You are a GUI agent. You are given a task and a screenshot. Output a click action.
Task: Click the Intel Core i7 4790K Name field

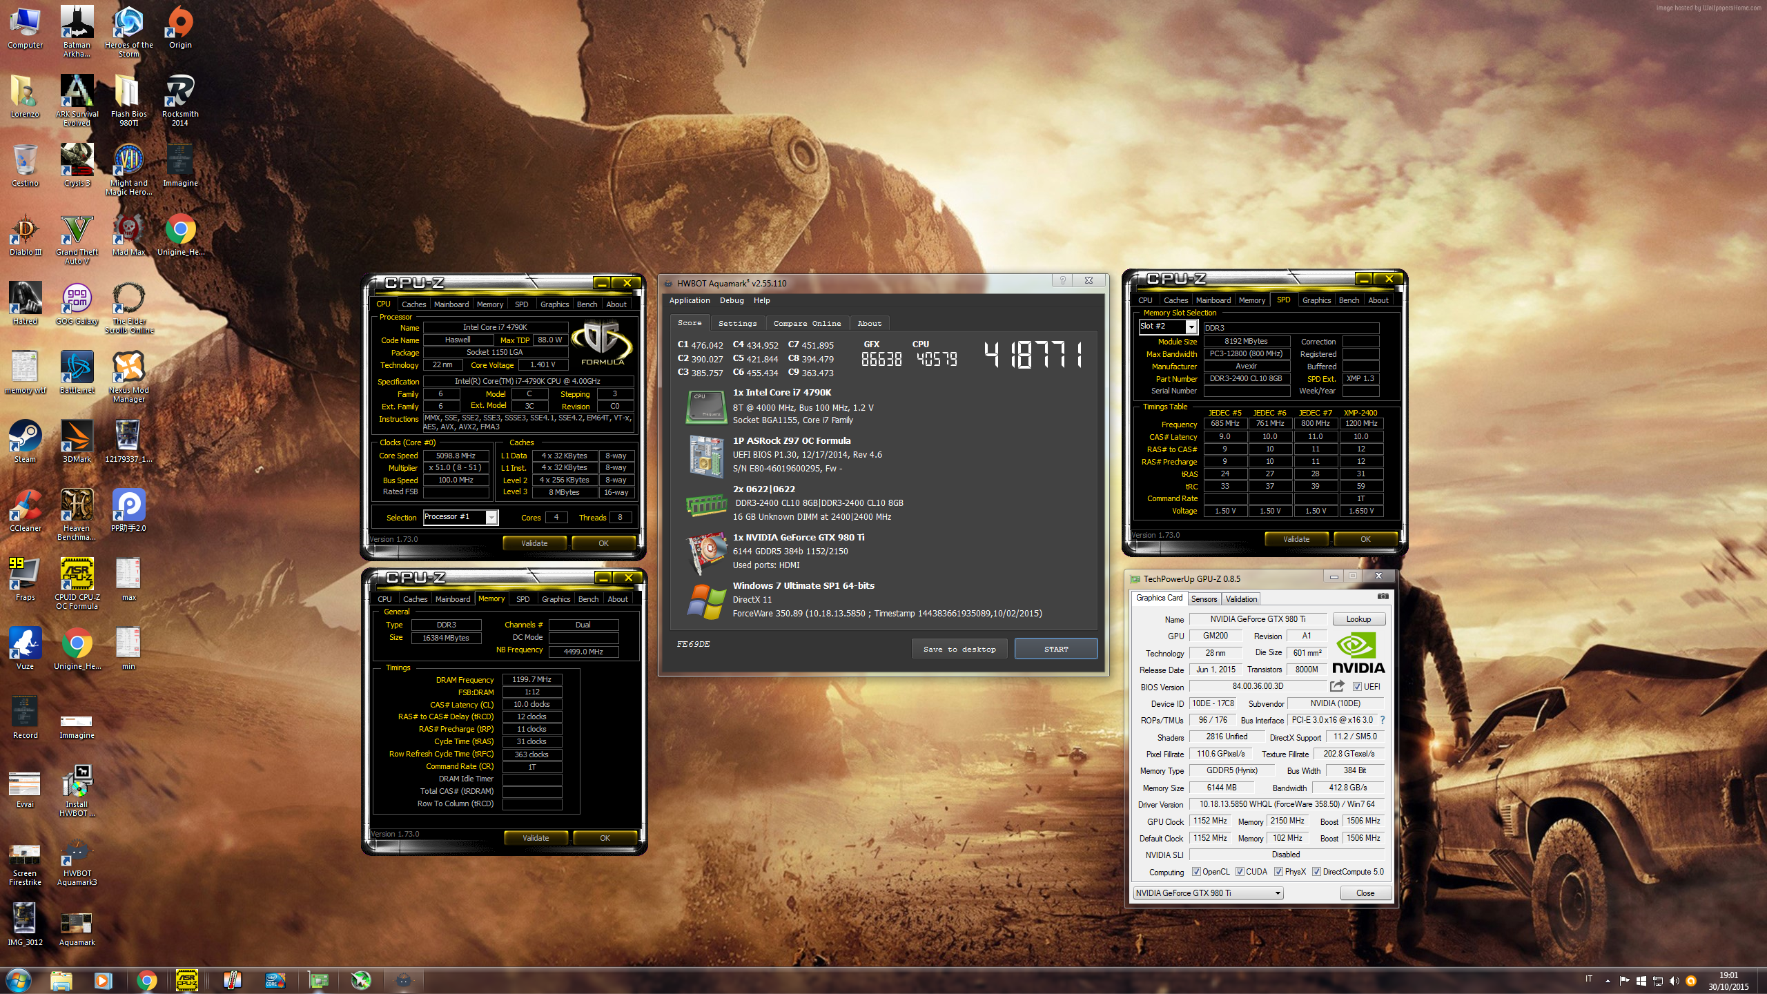tap(495, 327)
